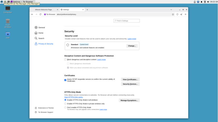Click the Change... security level button
The image size is (218, 122).
point(132,46)
